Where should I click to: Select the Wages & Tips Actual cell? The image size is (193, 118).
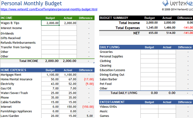68,23
